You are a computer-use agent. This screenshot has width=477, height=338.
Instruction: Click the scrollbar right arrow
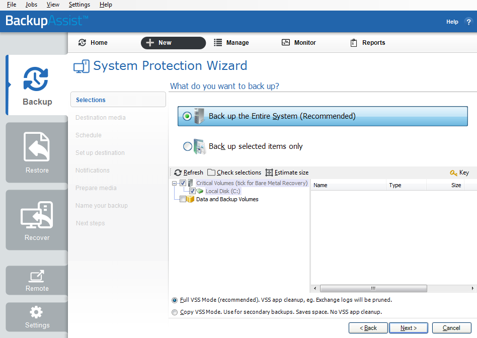(x=472, y=288)
